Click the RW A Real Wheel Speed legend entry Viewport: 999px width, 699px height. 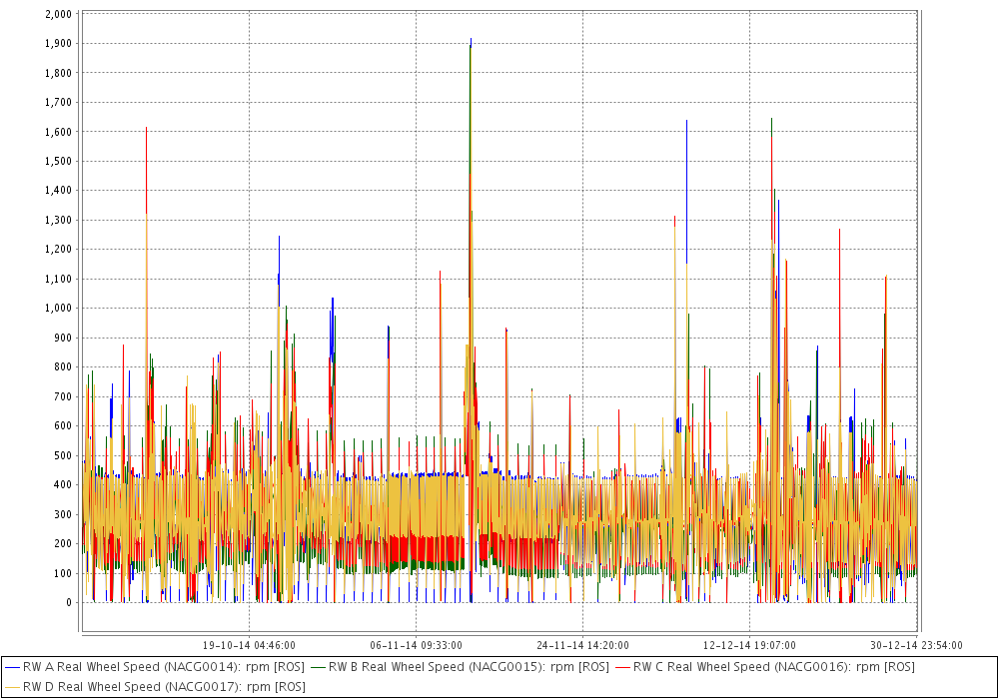[x=155, y=667]
